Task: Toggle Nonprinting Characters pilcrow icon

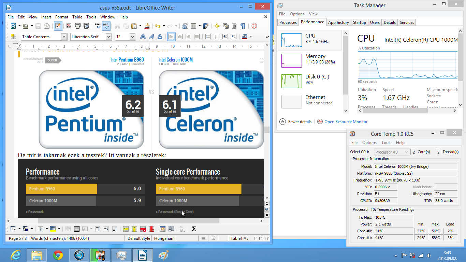Action: point(243,26)
